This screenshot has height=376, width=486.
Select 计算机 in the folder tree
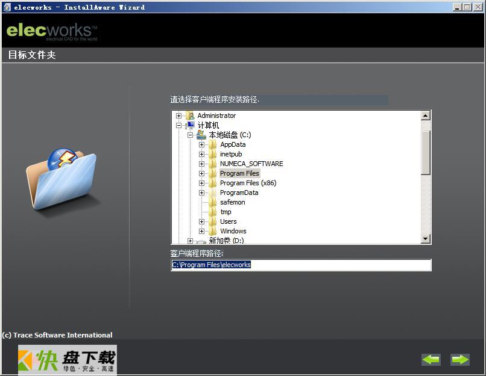pyautogui.click(x=208, y=125)
